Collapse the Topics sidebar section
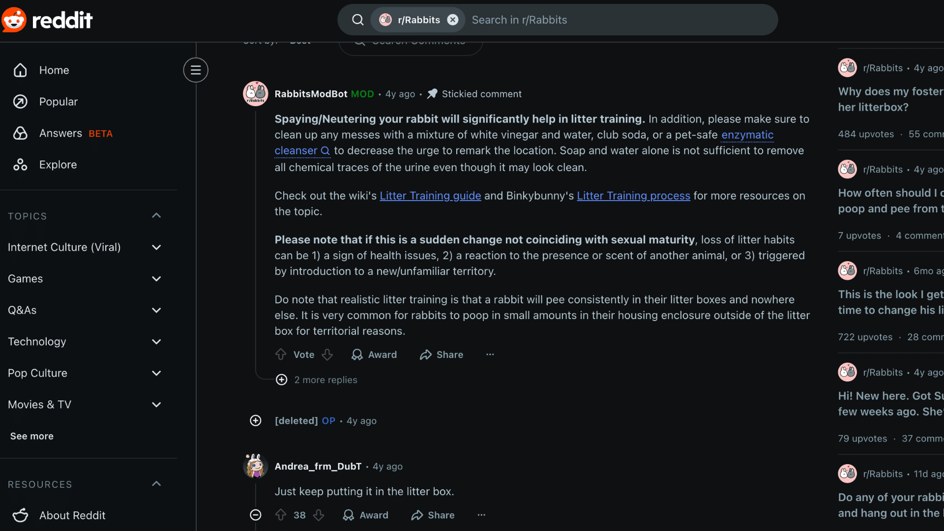 pyautogui.click(x=156, y=216)
